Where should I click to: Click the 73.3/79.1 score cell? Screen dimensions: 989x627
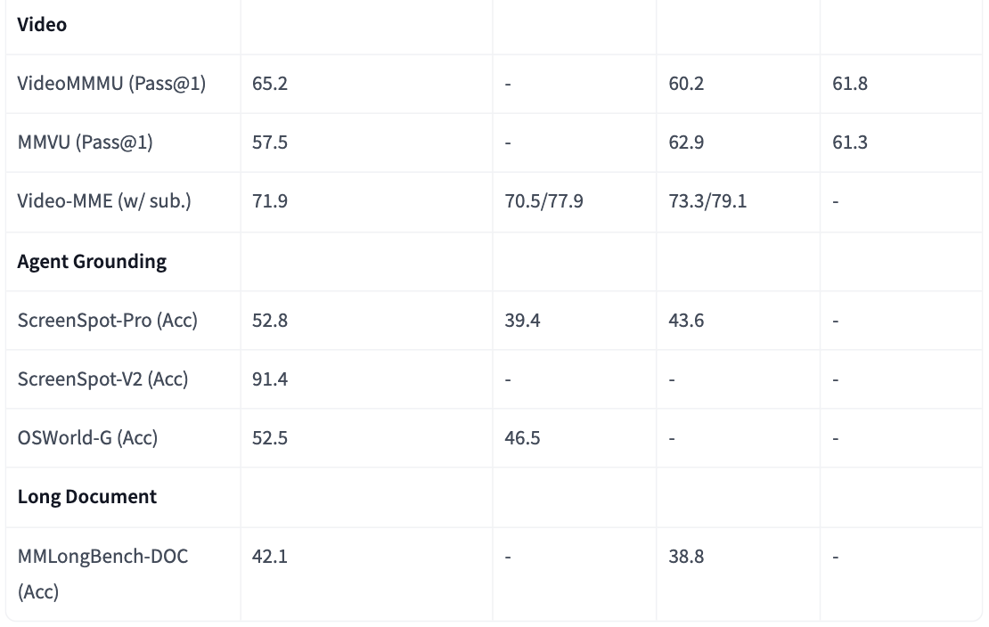pyautogui.click(x=707, y=201)
